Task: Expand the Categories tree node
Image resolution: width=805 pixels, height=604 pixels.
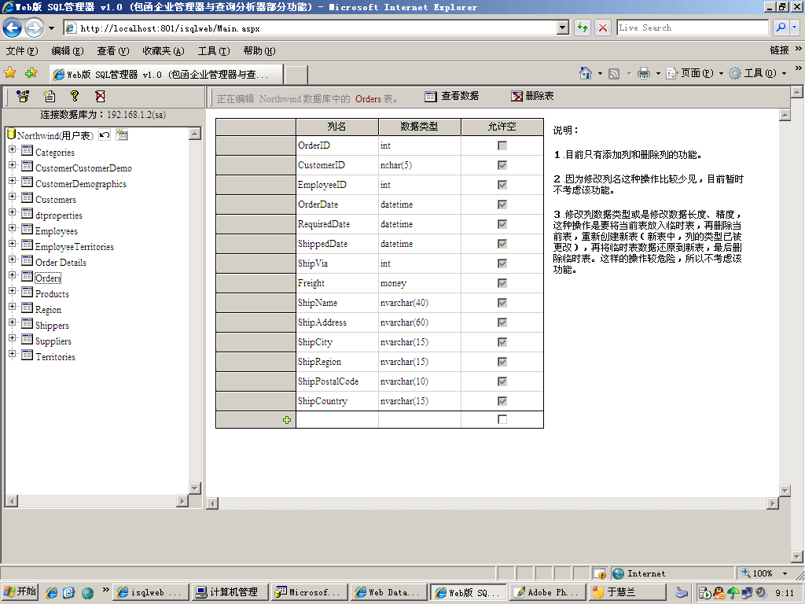Action: [13, 149]
